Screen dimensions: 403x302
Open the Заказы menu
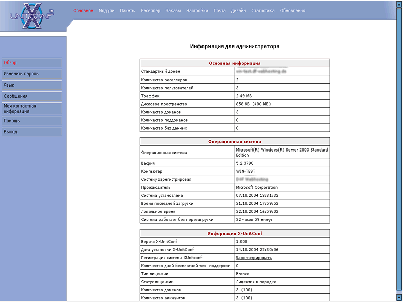173,11
